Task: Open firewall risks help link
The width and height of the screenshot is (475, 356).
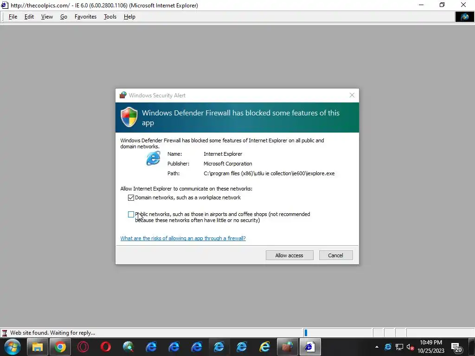Action: click(x=183, y=238)
